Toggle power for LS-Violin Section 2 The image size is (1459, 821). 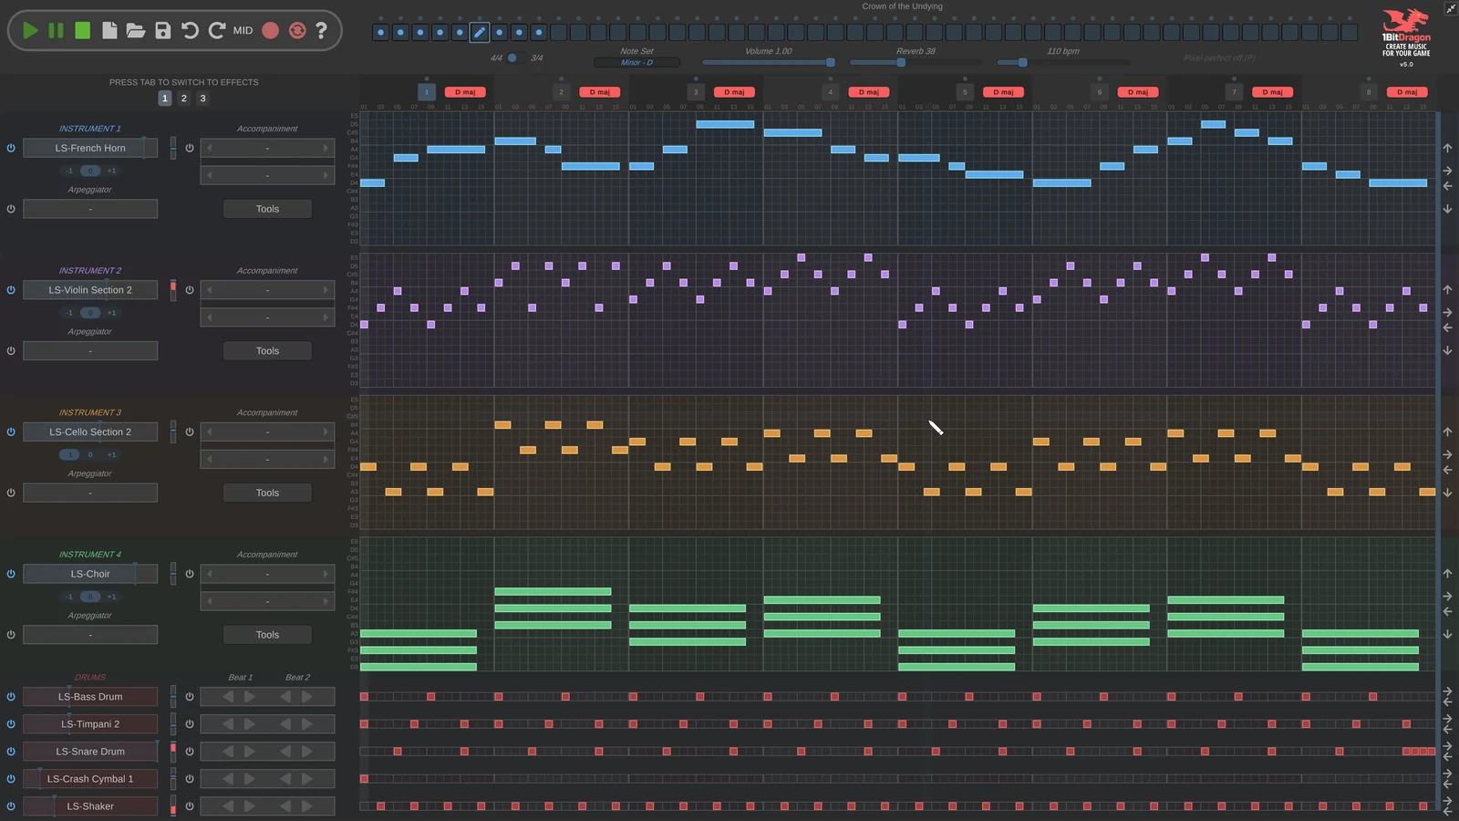(11, 290)
